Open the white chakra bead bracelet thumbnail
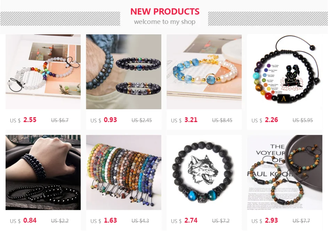 tap(43, 72)
